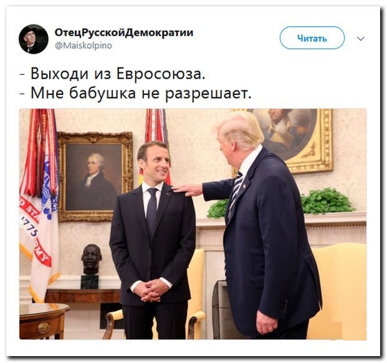Click the red striped flag behind the smiling man
This screenshot has width=387, height=363.
[157, 138]
